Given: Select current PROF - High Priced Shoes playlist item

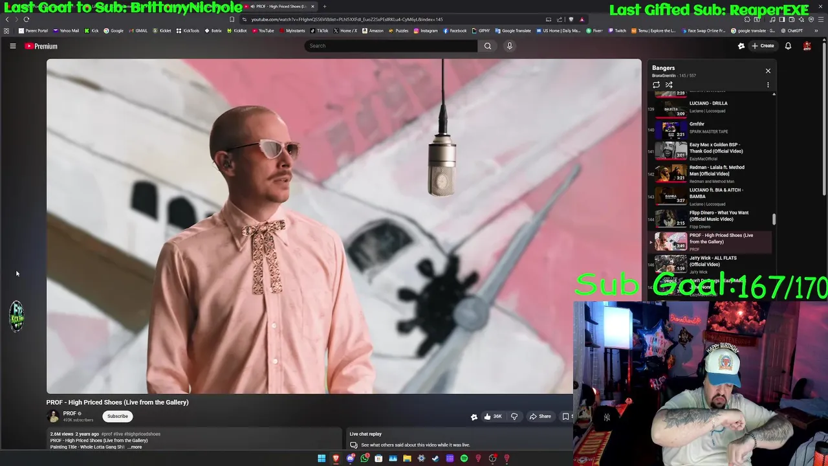Looking at the screenshot, I should click(710, 241).
